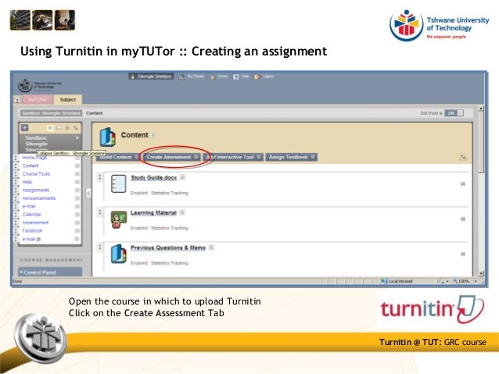Open the first e-mail course menu link
The height and width of the screenshot is (374, 499).
[x=29, y=206]
